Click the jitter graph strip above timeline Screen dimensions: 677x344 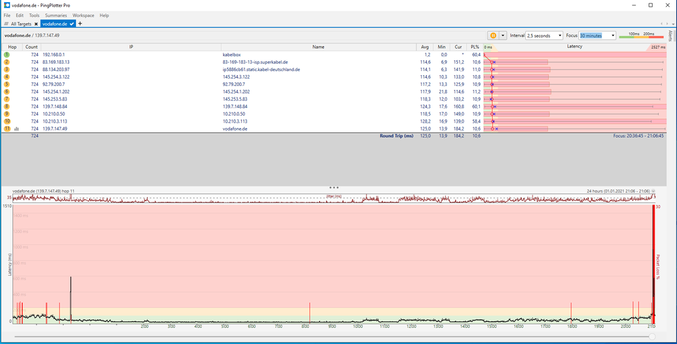click(333, 198)
